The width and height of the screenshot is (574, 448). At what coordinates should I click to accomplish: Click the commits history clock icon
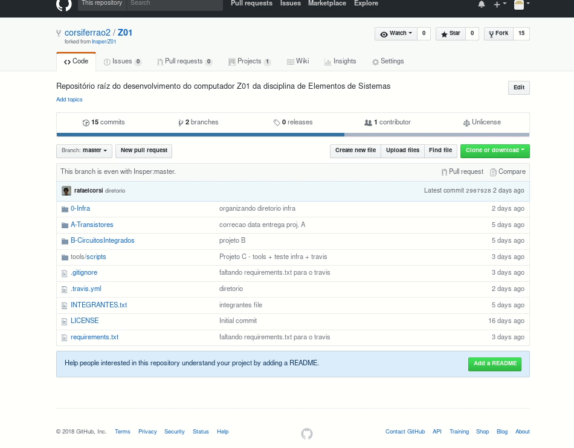pyautogui.click(x=86, y=123)
